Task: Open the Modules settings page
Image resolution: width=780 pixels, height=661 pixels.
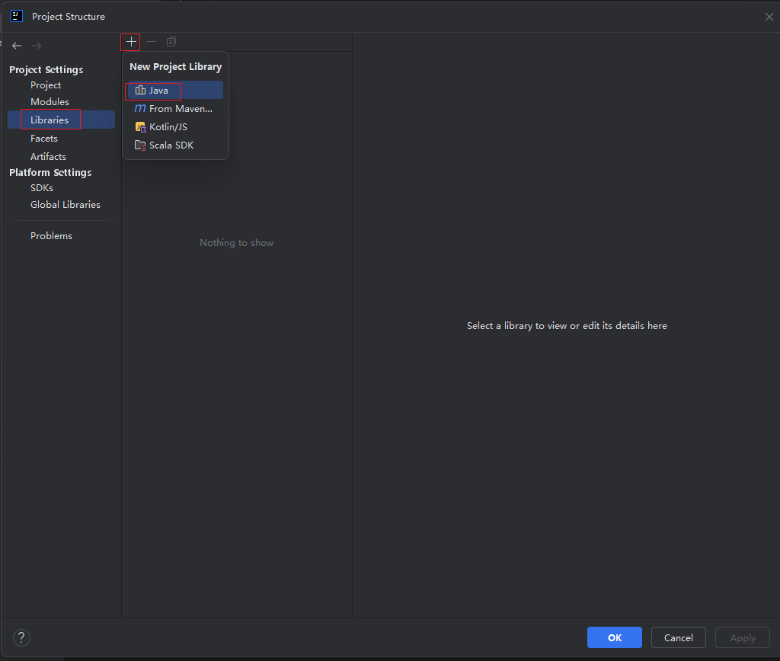Action: pyautogui.click(x=50, y=101)
